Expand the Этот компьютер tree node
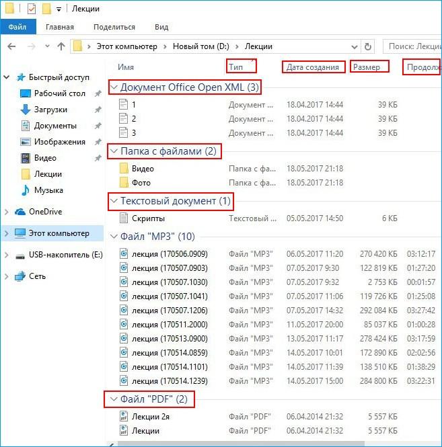This screenshot has width=442, height=447. coord(6,233)
